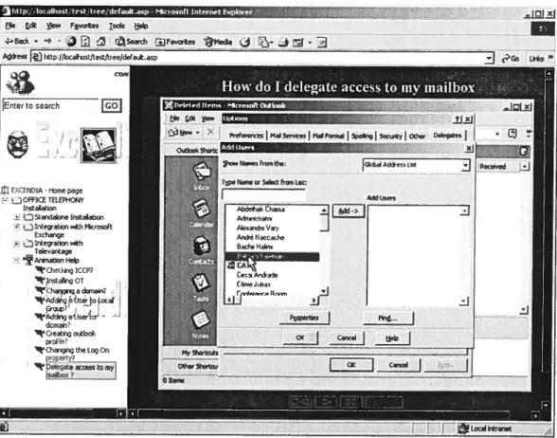Select André Naccache in the names list
This screenshot has height=438, width=557.
tap(261, 237)
